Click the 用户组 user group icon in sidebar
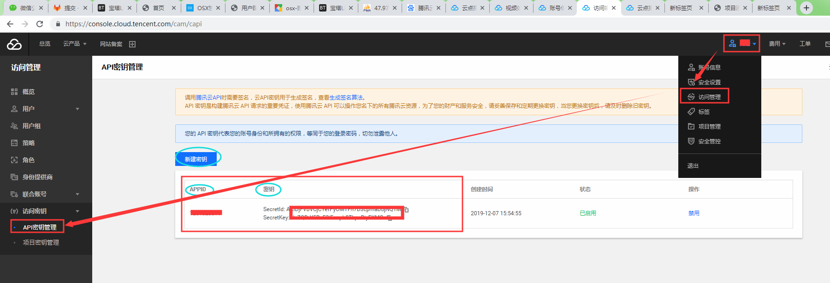Screen dimensions: 830x283 [14, 126]
